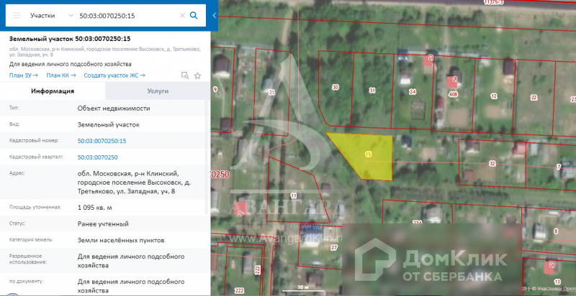Click the magnifier search icon
Image resolution: width=576 pixels, height=296 pixels.
194,15
